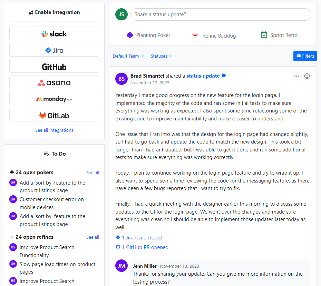Add an emoji reaction to Brad's update

[x=307, y=76]
